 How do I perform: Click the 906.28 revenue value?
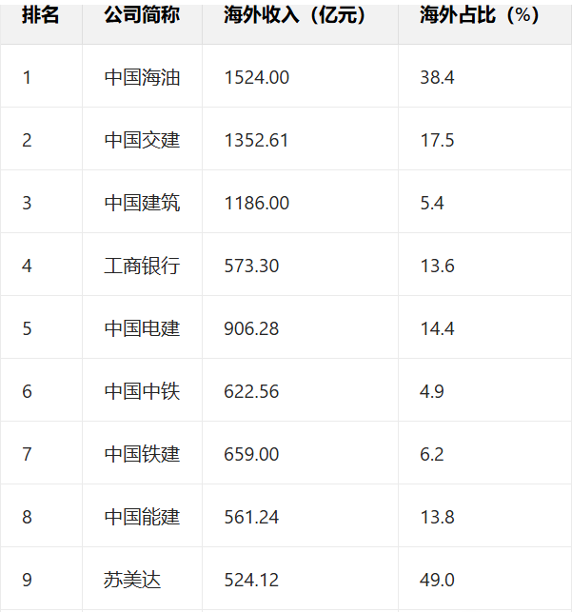pos(251,328)
